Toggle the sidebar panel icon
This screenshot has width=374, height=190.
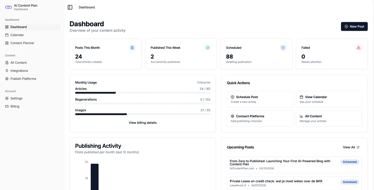(70, 7)
